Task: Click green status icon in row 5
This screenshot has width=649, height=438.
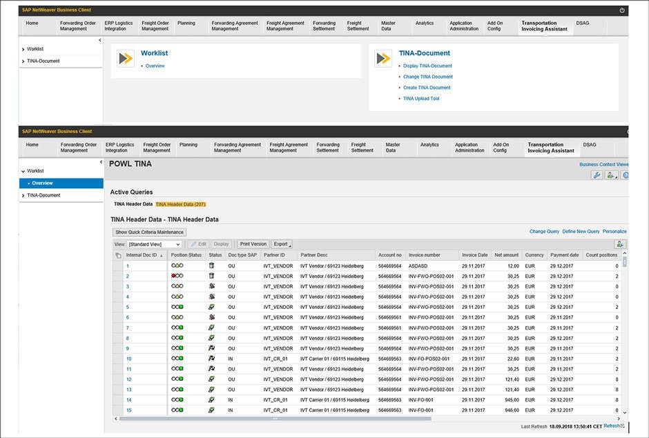Action: (211, 307)
